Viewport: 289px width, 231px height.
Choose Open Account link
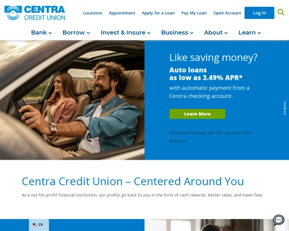pyautogui.click(x=227, y=13)
